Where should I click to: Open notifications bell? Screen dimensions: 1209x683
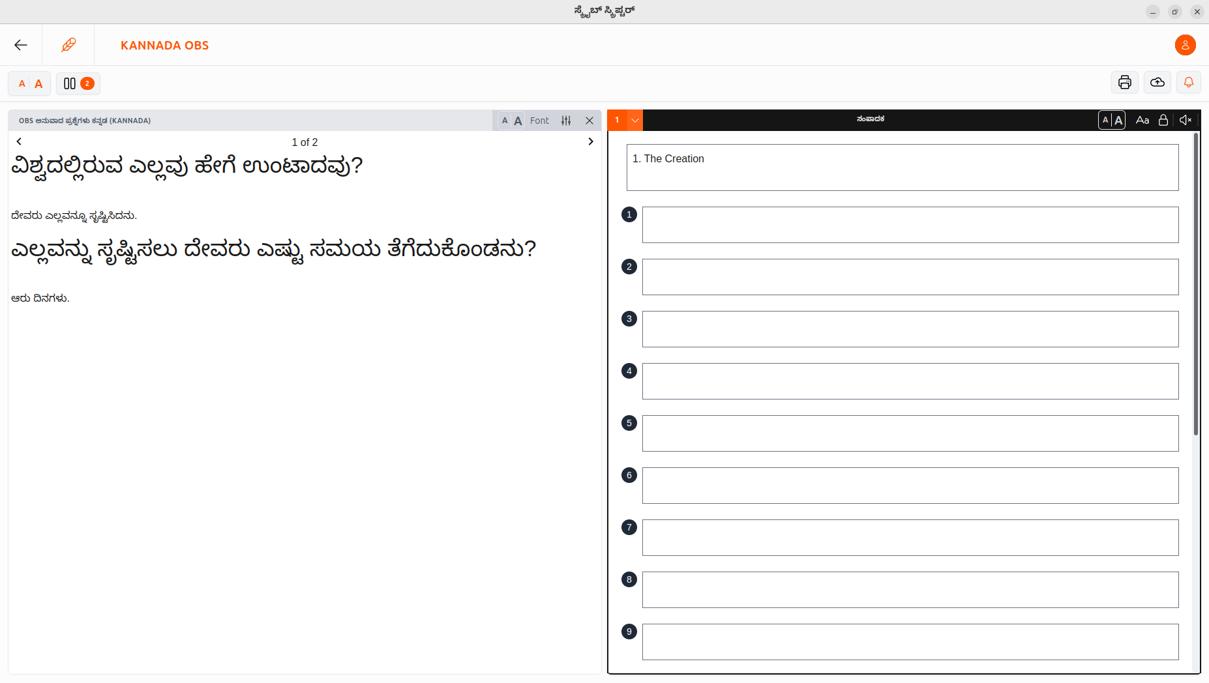(x=1189, y=82)
